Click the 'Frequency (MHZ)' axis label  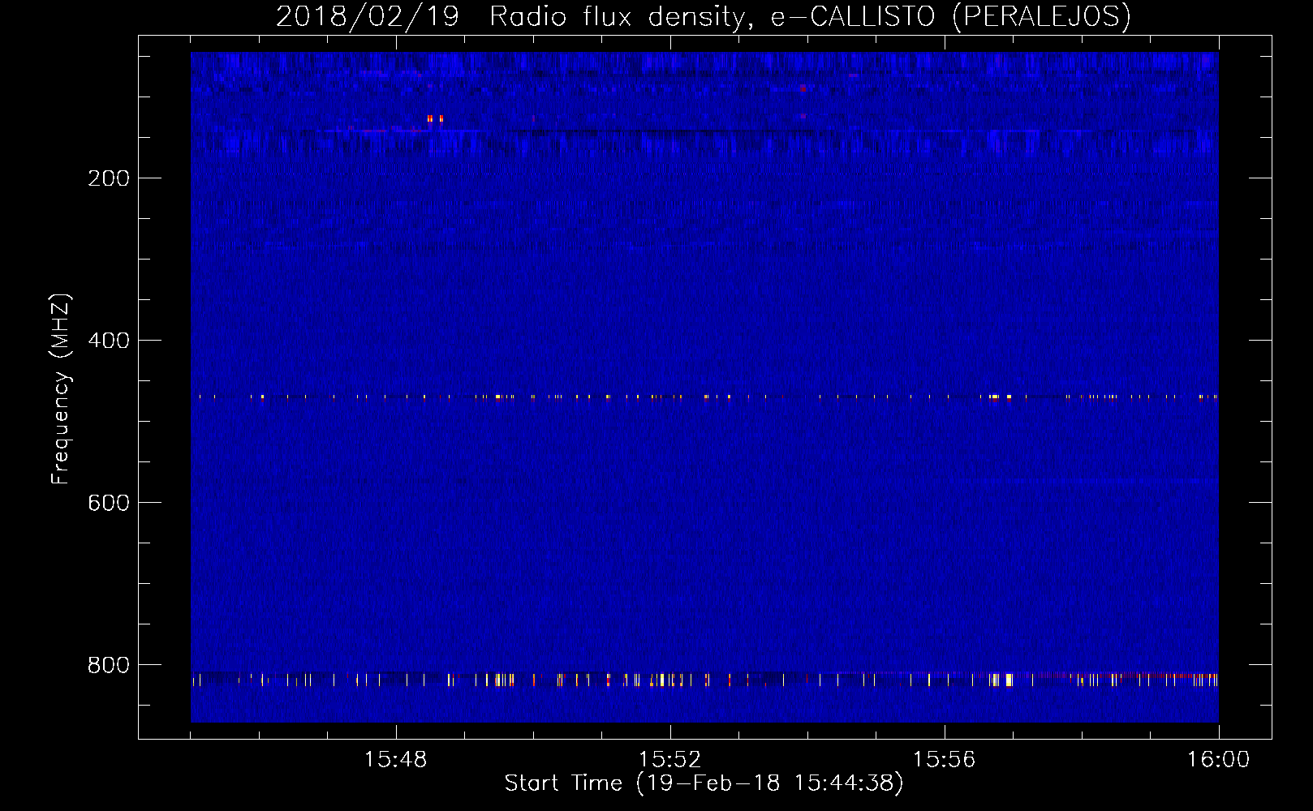click(61, 389)
